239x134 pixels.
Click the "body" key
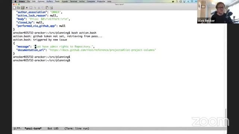(x=21, y=19)
